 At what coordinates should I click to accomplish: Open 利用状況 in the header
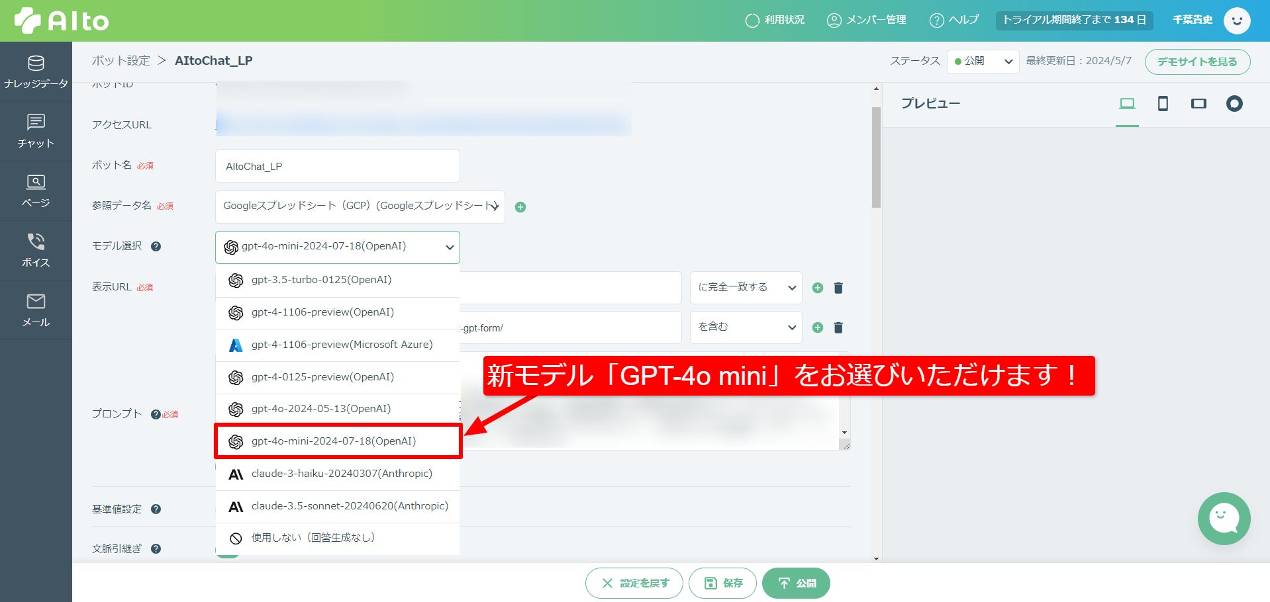click(775, 21)
